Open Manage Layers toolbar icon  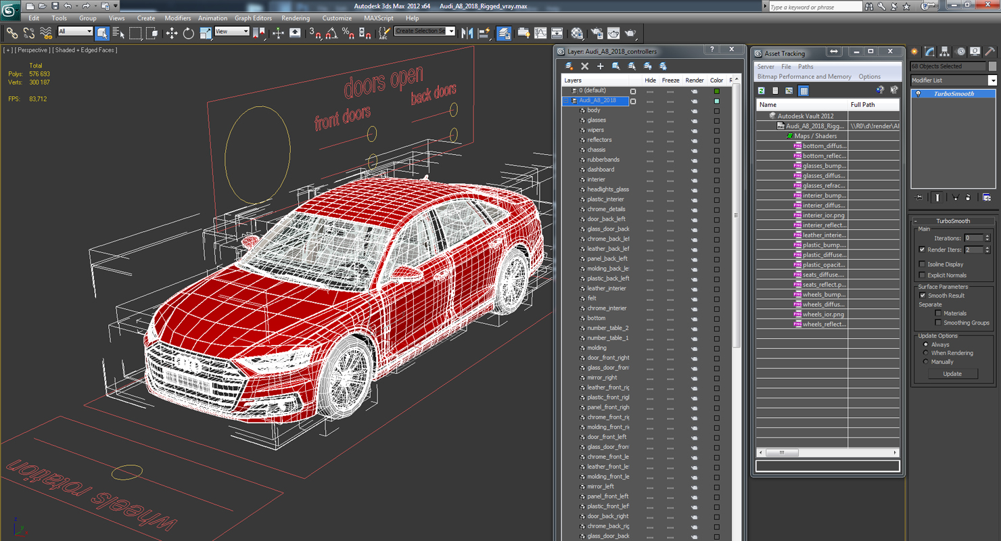(x=504, y=32)
